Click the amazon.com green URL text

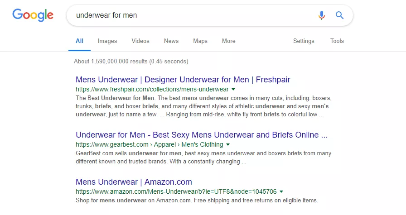tap(176, 192)
